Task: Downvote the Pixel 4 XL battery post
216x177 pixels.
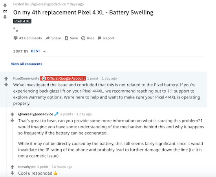Action: (x=5, y=17)
